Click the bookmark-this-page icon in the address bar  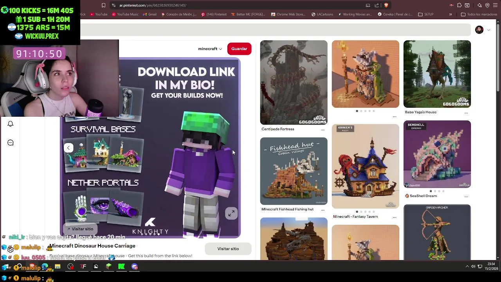click(x=103, y=5)
